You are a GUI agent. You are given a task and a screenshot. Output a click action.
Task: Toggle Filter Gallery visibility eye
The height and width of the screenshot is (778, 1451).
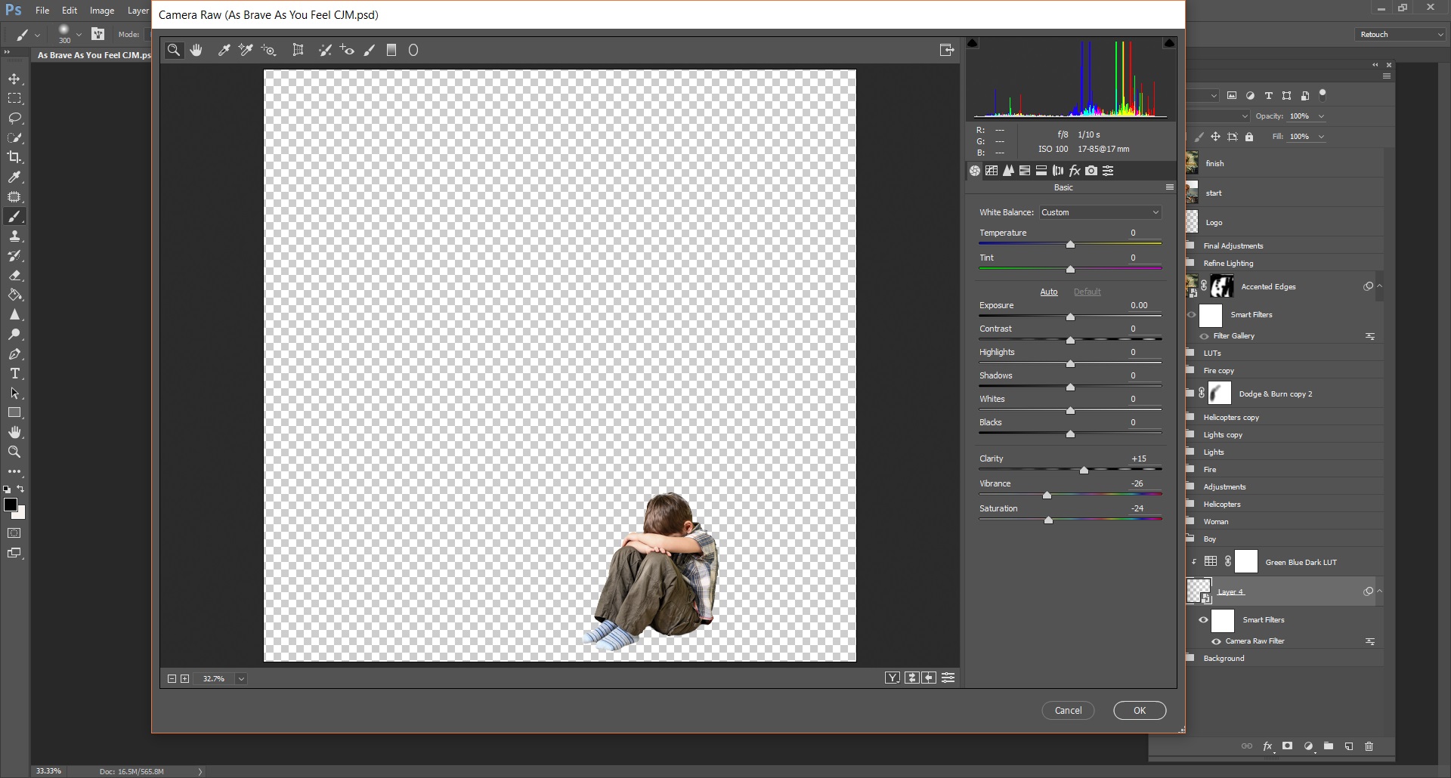(1204, 336)
